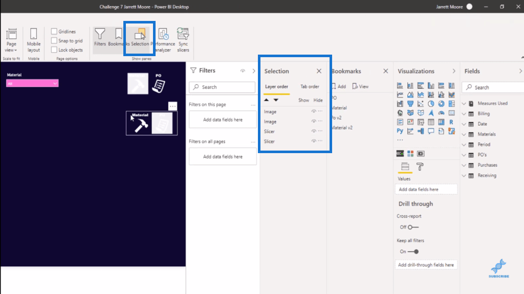Pick the Table visual icon
This screenshot has width=524, height=294.
coord(431,122)
